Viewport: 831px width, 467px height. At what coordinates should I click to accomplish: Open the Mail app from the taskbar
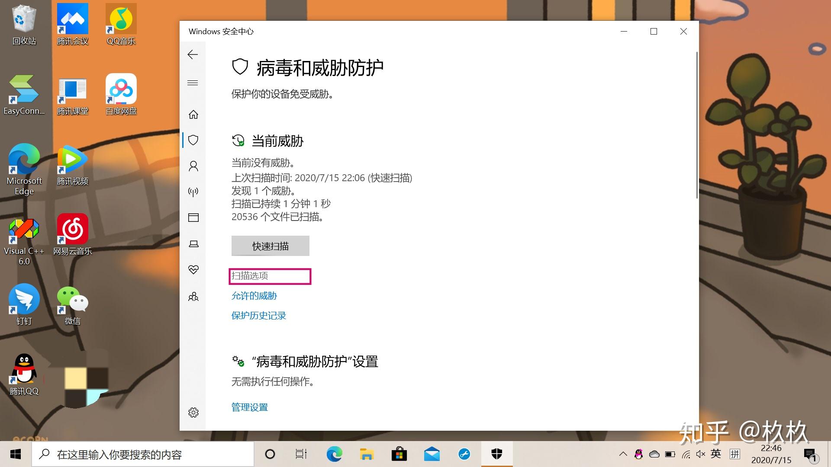coord(432,454)
